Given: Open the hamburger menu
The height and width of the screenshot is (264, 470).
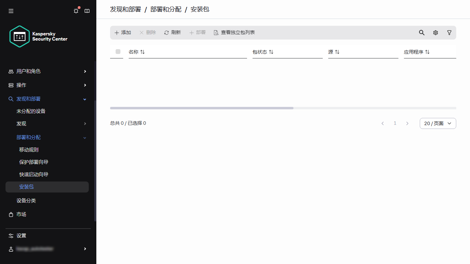Looking at the screenshot, I should pos(11,11).
